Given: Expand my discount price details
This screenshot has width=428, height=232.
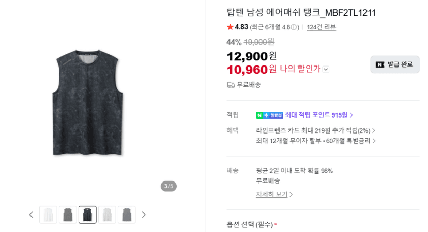Looking at the screenshot, I should 326,70.
